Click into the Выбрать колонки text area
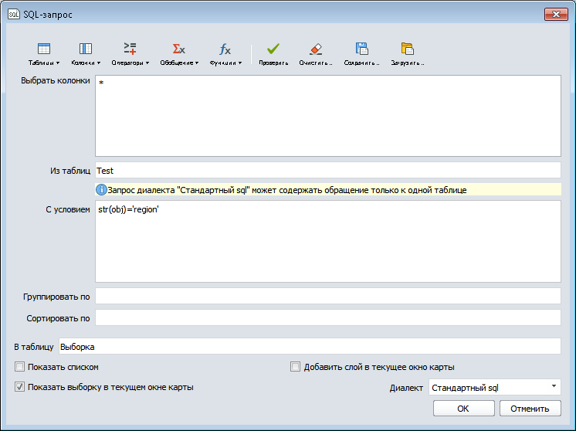This screenshot has height=431, width=576. point(327,116)
